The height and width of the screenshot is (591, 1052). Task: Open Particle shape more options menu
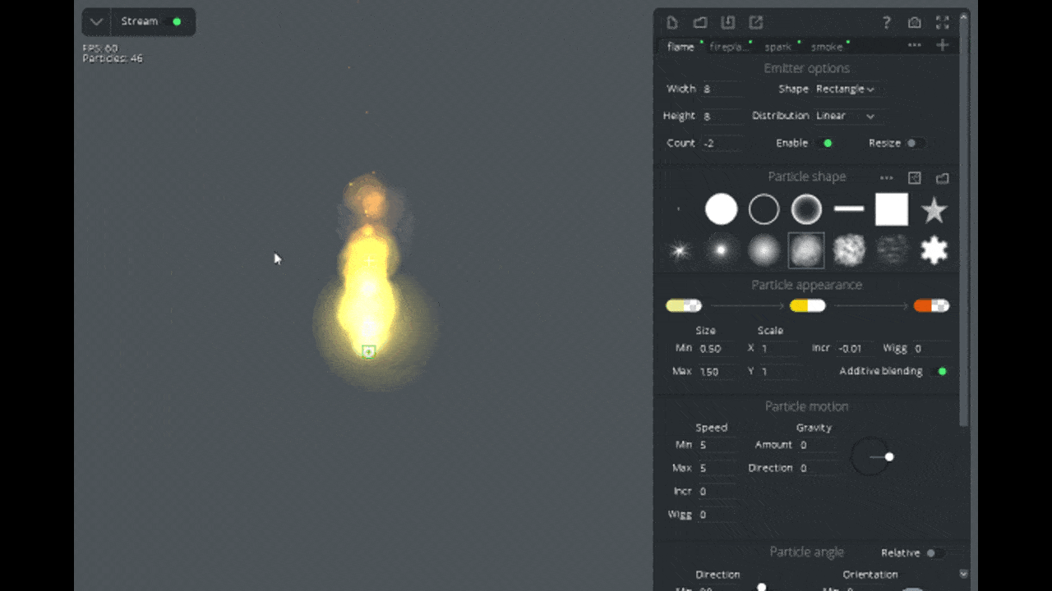point(886,177)
